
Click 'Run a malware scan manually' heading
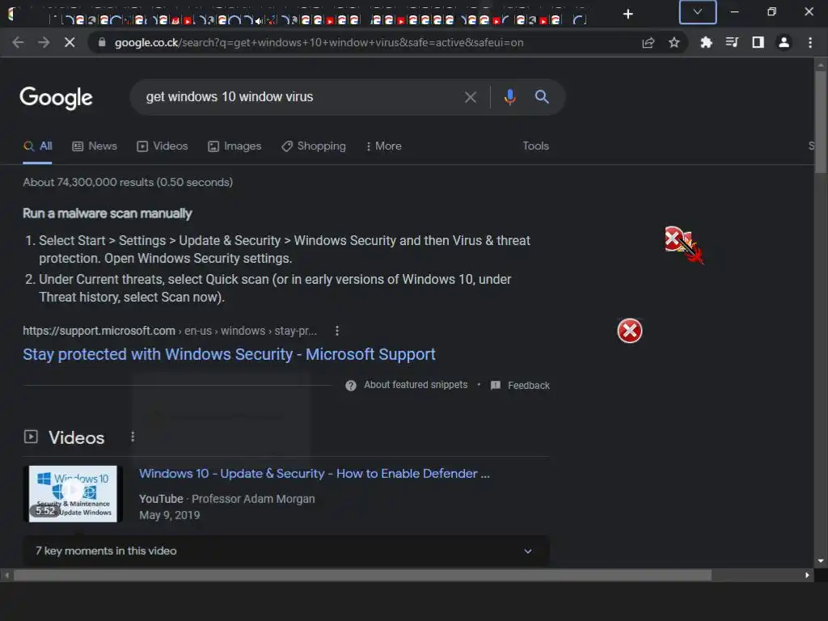point(108,213)
